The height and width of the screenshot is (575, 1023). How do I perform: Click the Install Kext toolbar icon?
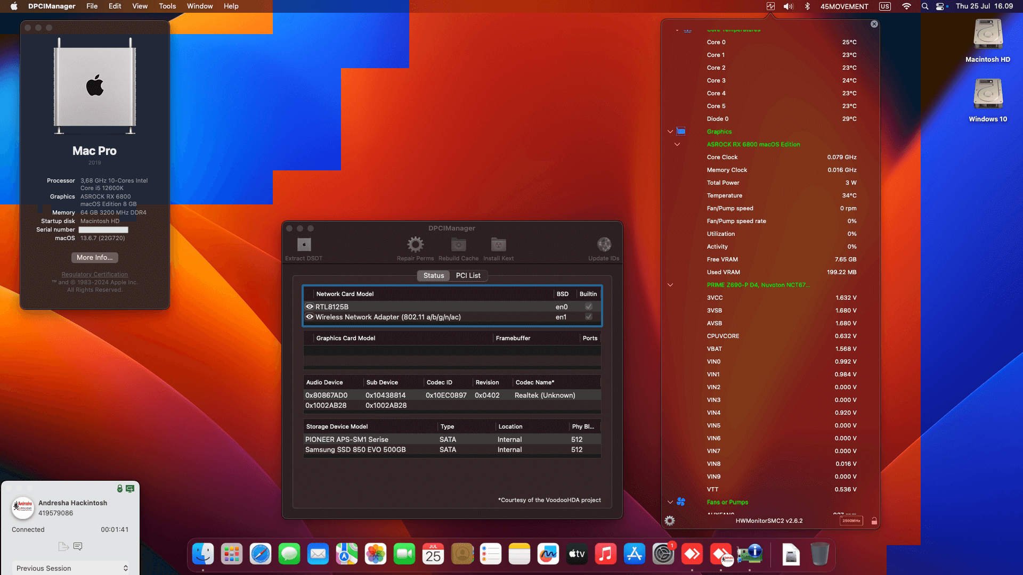coord(498,245)
